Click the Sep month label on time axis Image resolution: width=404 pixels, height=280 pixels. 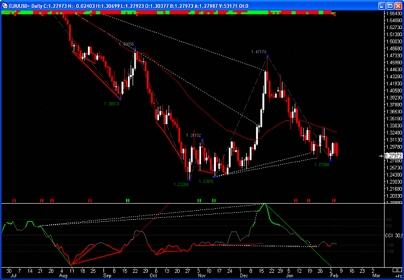click(107, 275)
